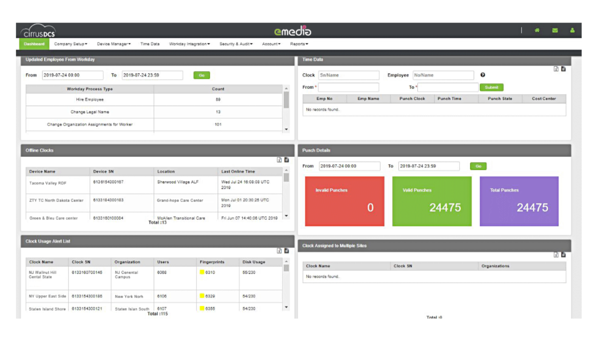The width and height of the screenshot is (601, 338).
Task: Open the envelope messages icon top right
Action: click(x=554, y=31)
